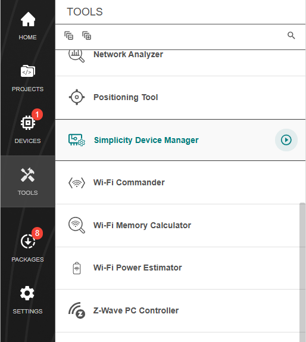Launch Simplicity Device Manager with play button
Viewport: 306px width, 342px height.
click(286, 140)
